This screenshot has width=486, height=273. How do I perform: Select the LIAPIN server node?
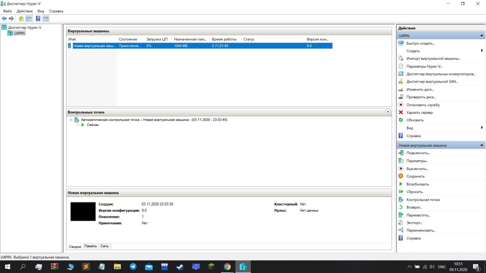pos(19,33)
